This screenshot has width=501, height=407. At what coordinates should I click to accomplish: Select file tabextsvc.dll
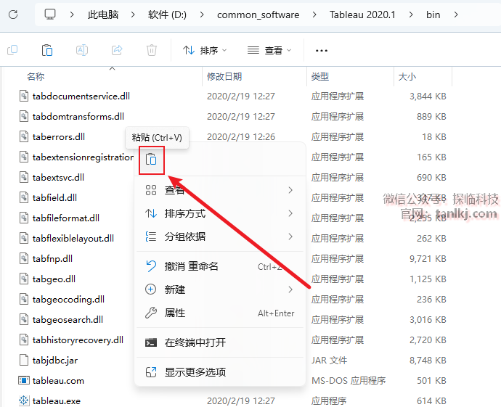point(58,177)
